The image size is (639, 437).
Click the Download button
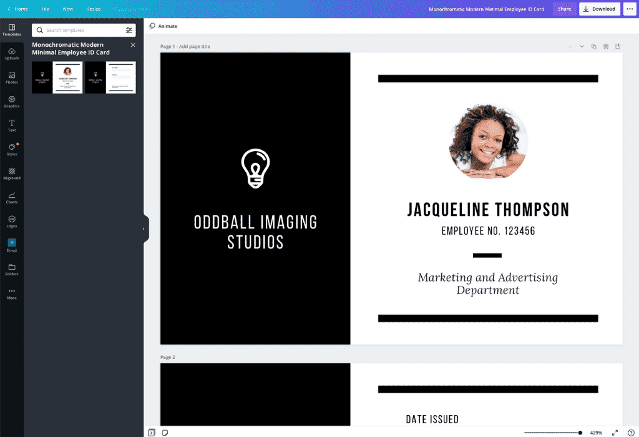point(599,9)
